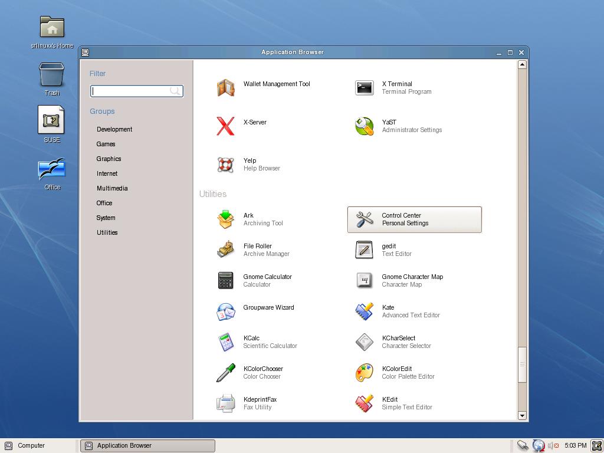Viewport: 604px width, 453px height.
Task: Click the red X-Server icon
Action: pyautogui.click(x=225, y=126)
